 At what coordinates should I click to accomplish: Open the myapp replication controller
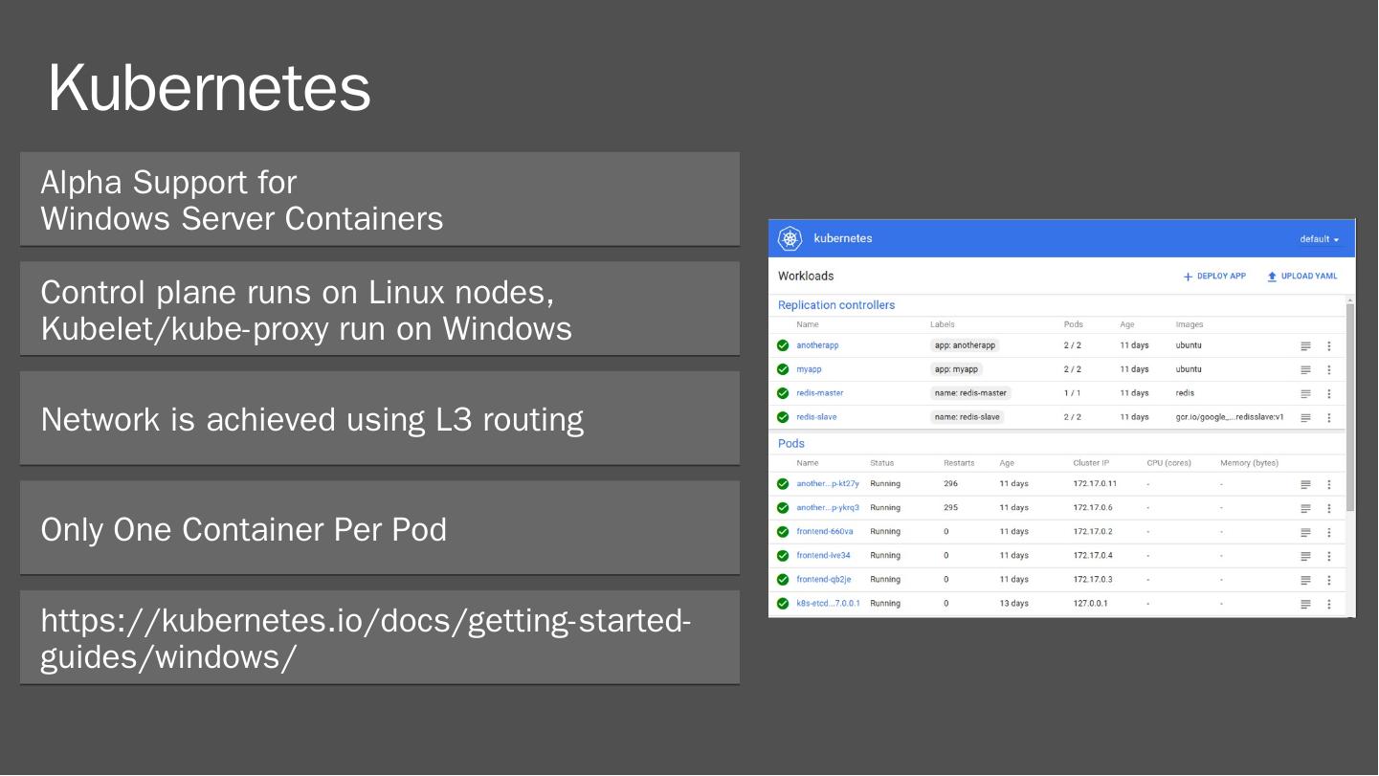click(809, 369)
